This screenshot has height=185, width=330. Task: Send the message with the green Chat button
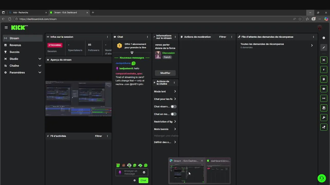(143, 180)
